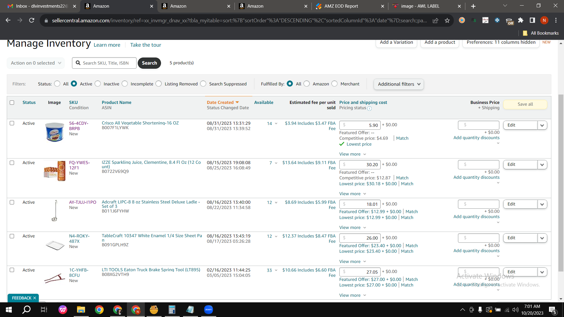Click the Crisco price field showing 5.90
The height and width of the screenshot is (317, 564).
360,125
